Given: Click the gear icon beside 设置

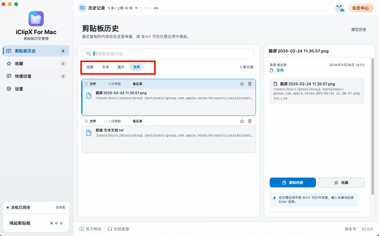Looking at the screenshot, I should click(9, 89).
